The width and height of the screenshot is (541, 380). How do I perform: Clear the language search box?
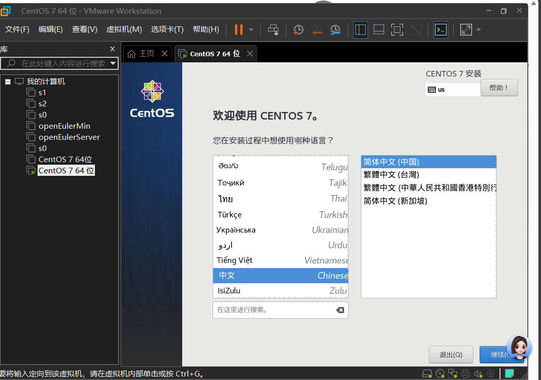tap(340, 310)
